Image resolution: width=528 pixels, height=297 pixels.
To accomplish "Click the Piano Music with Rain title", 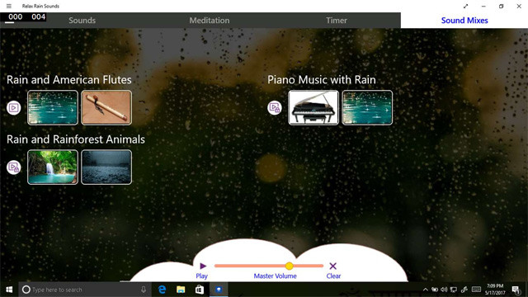I will point(322,80).
